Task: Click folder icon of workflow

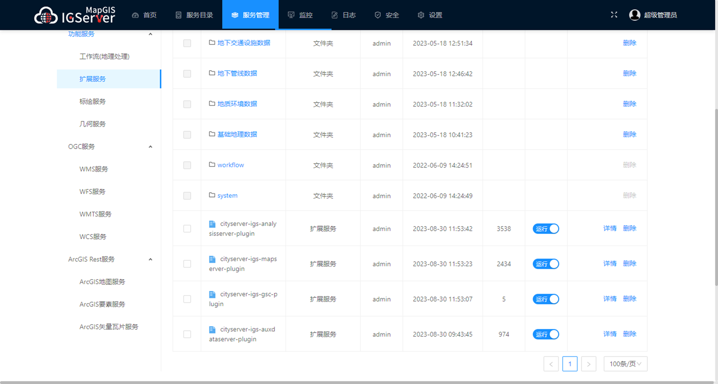Action: pos(212,165)
